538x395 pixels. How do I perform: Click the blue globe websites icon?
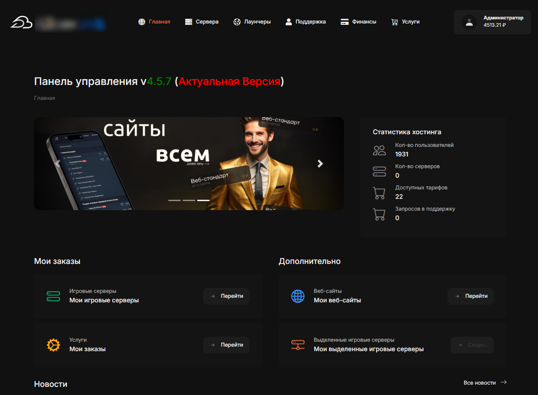click(298, 296)
